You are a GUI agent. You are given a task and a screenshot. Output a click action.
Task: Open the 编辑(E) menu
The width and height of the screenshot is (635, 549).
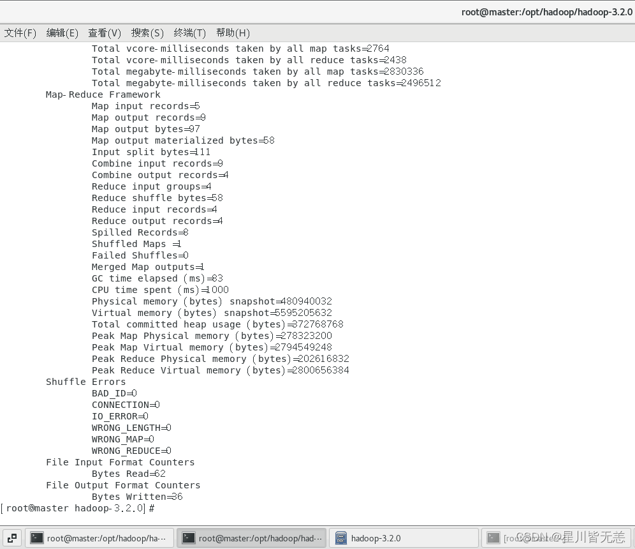(x=62, y=33)
